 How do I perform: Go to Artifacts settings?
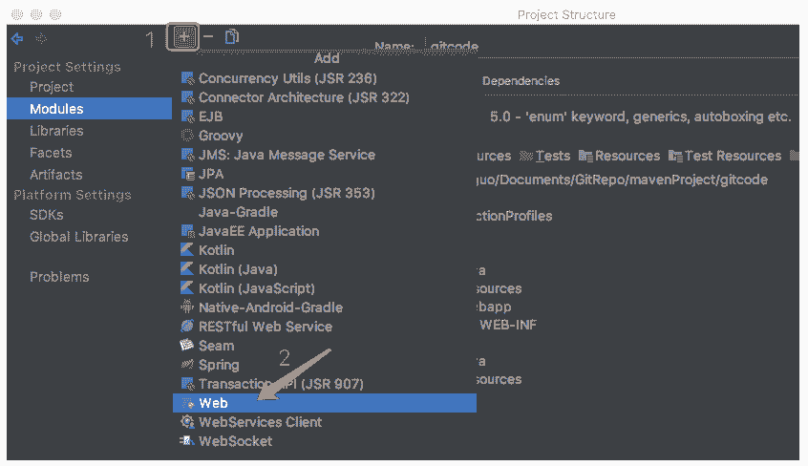click(55, 175)
